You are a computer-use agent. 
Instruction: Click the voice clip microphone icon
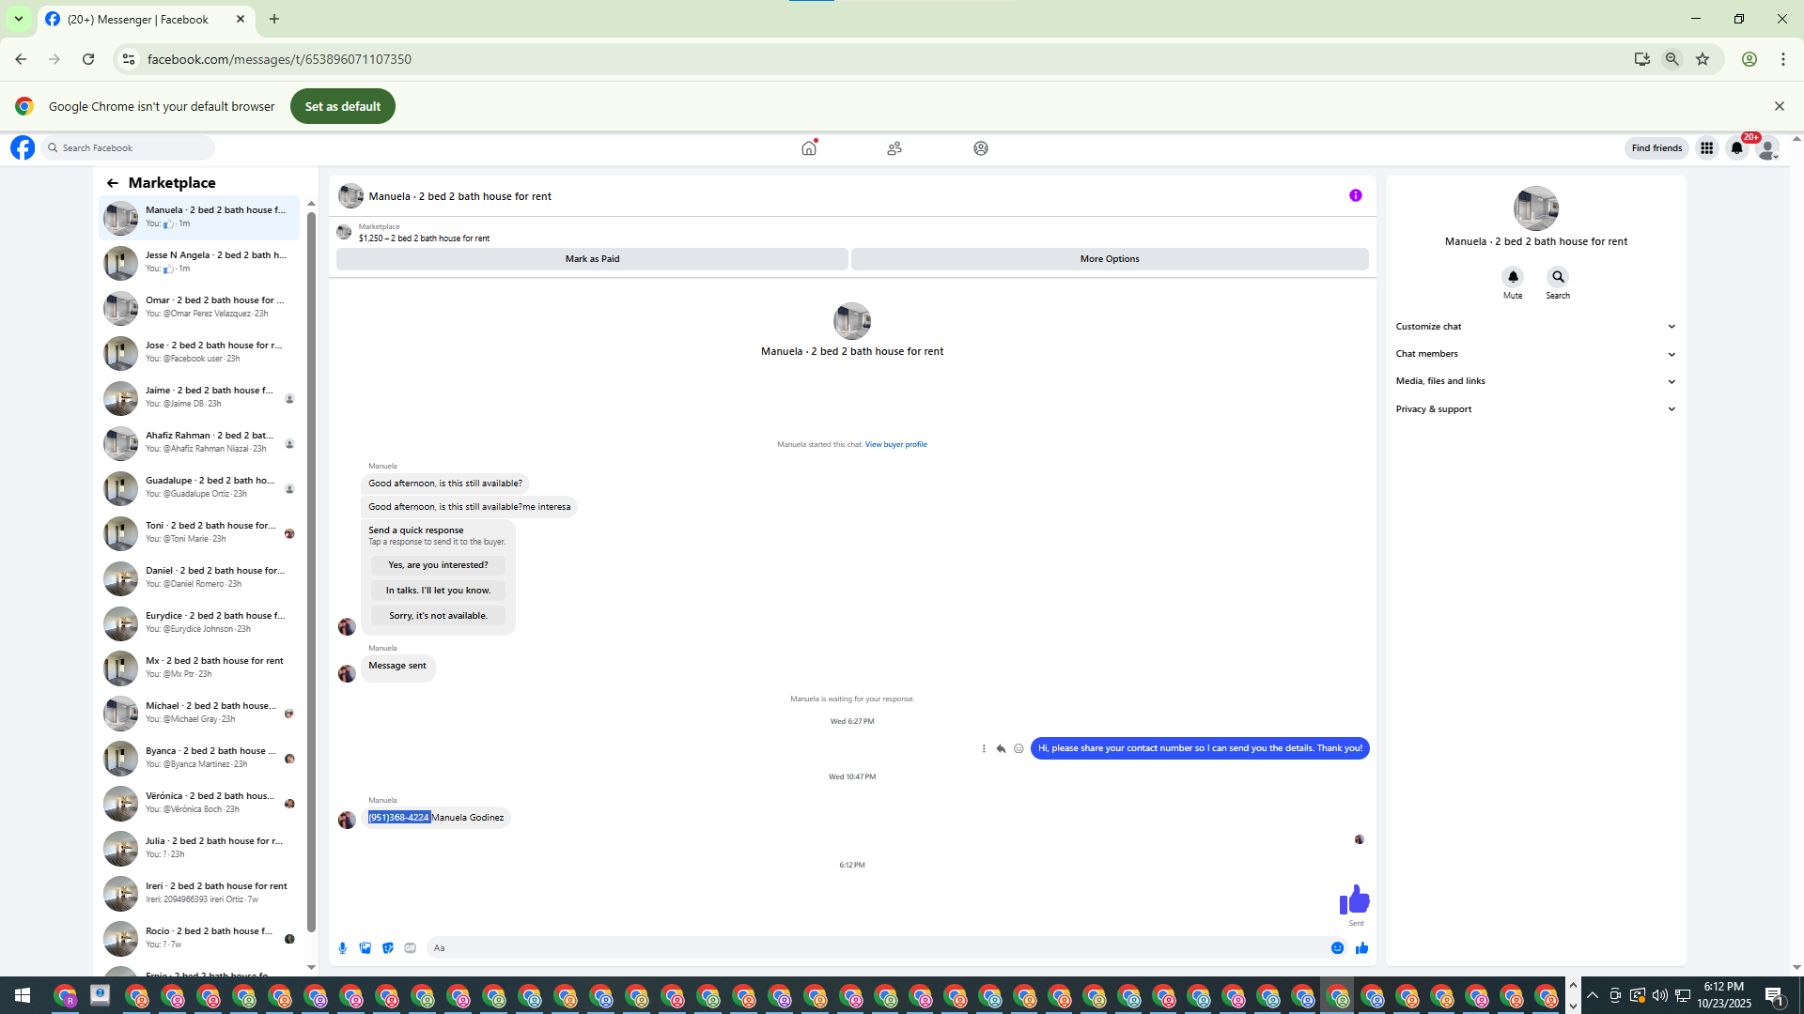point(343,948)
